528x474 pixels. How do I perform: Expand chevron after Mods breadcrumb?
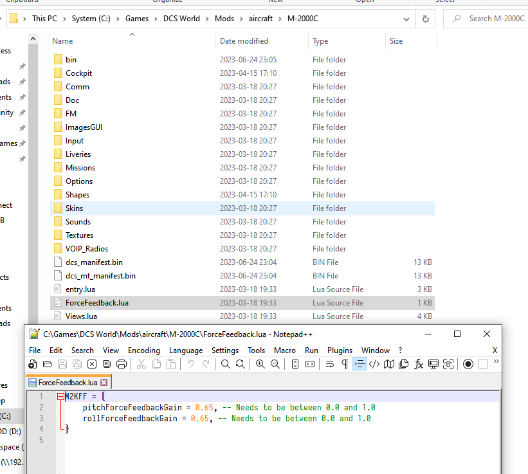coord(241,19)
